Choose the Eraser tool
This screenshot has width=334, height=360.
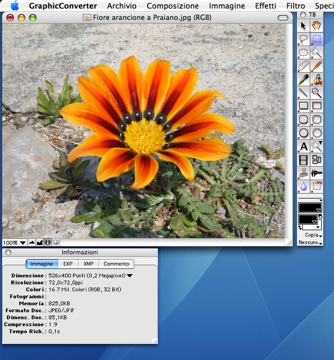303,66
